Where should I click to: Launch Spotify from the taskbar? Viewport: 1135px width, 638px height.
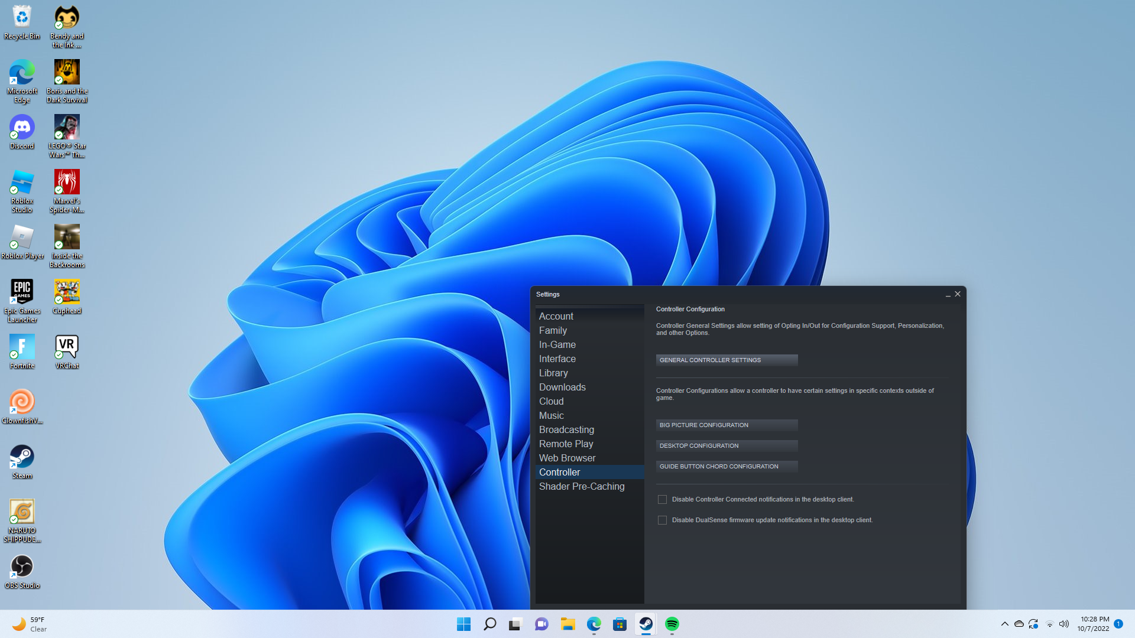click(x=672, y=624)
